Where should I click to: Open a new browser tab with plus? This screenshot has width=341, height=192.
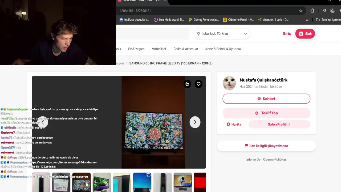(x=173, y=1)
